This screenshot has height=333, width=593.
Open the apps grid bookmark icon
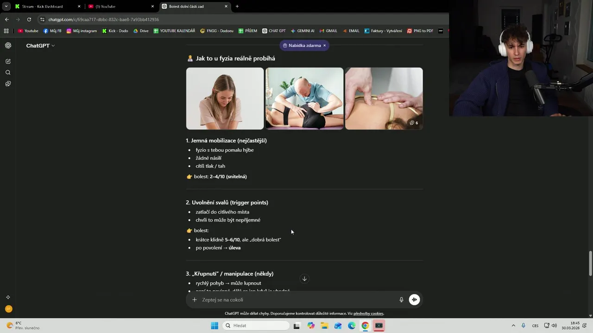(x=6, y=31)
